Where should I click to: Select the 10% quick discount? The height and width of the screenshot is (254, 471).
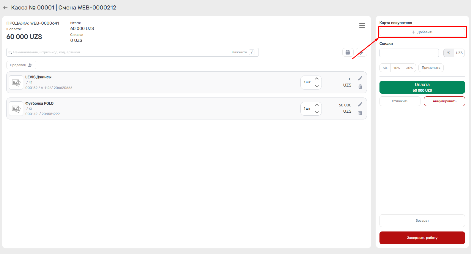pyautogui.click(x=397, y=68)
